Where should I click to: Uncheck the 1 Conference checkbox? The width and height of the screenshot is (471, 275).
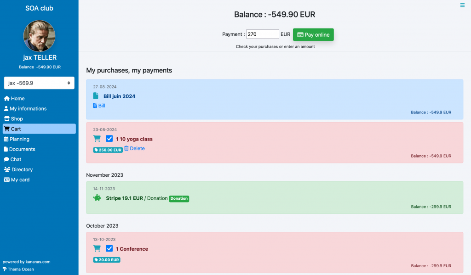point(109,248)
